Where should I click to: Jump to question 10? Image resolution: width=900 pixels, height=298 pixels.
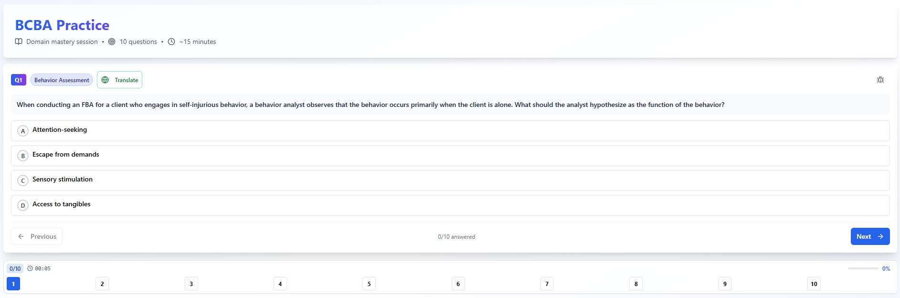pyautogui.click(x=814, y=284)
